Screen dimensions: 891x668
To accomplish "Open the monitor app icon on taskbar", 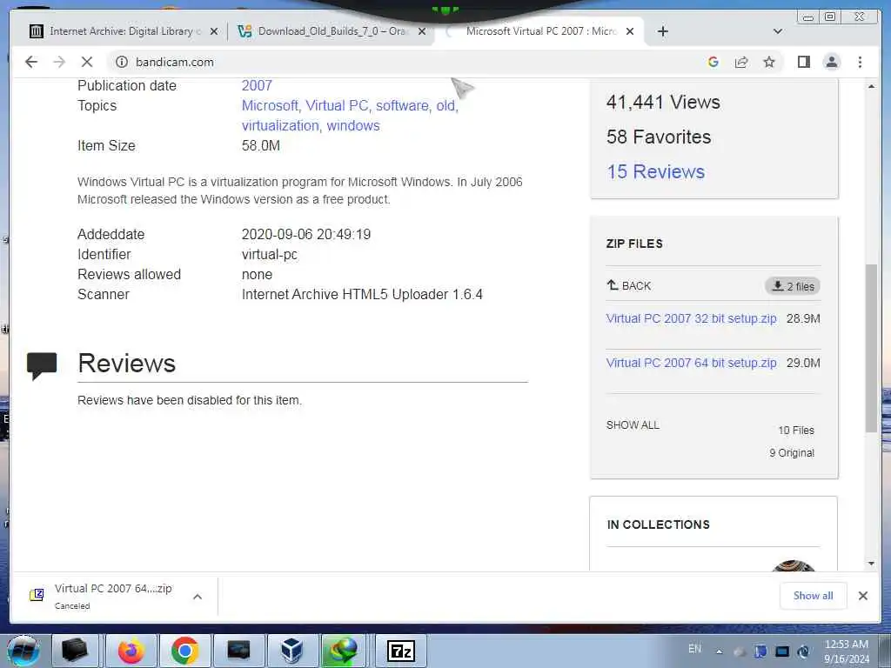I will pyautogui.click(x=238, y=651).
